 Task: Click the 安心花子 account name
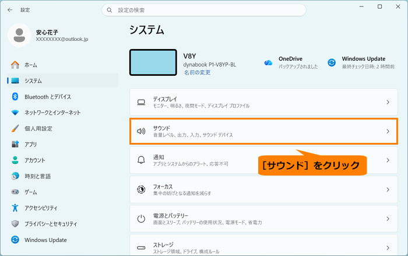pyautogui.click(x=47, y=32)
